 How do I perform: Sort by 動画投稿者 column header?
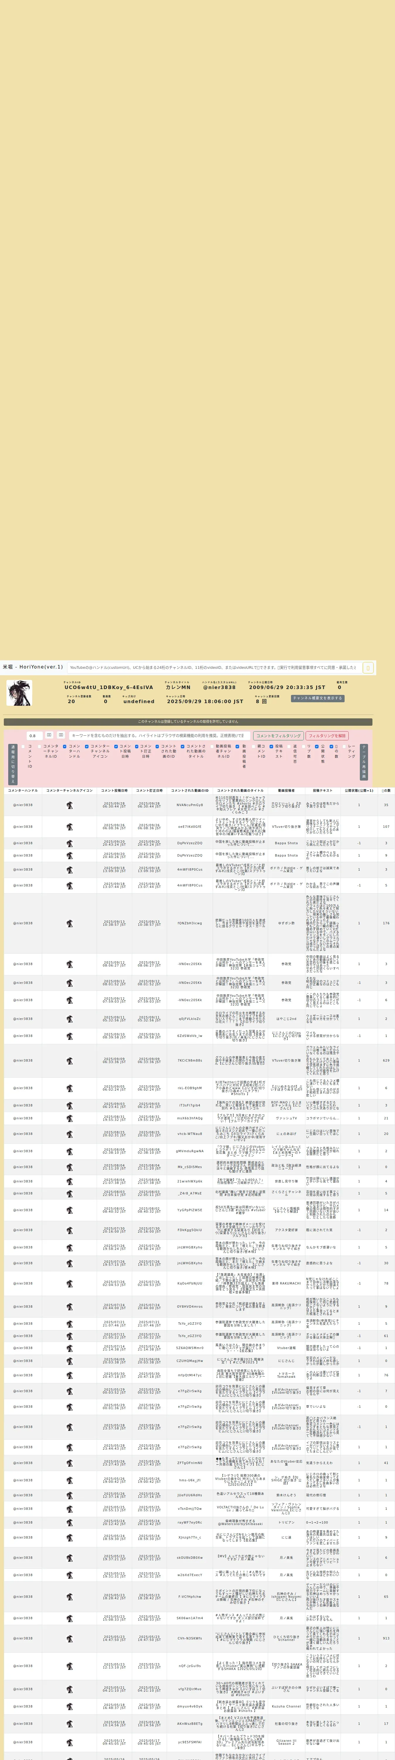tap(287, 791)
